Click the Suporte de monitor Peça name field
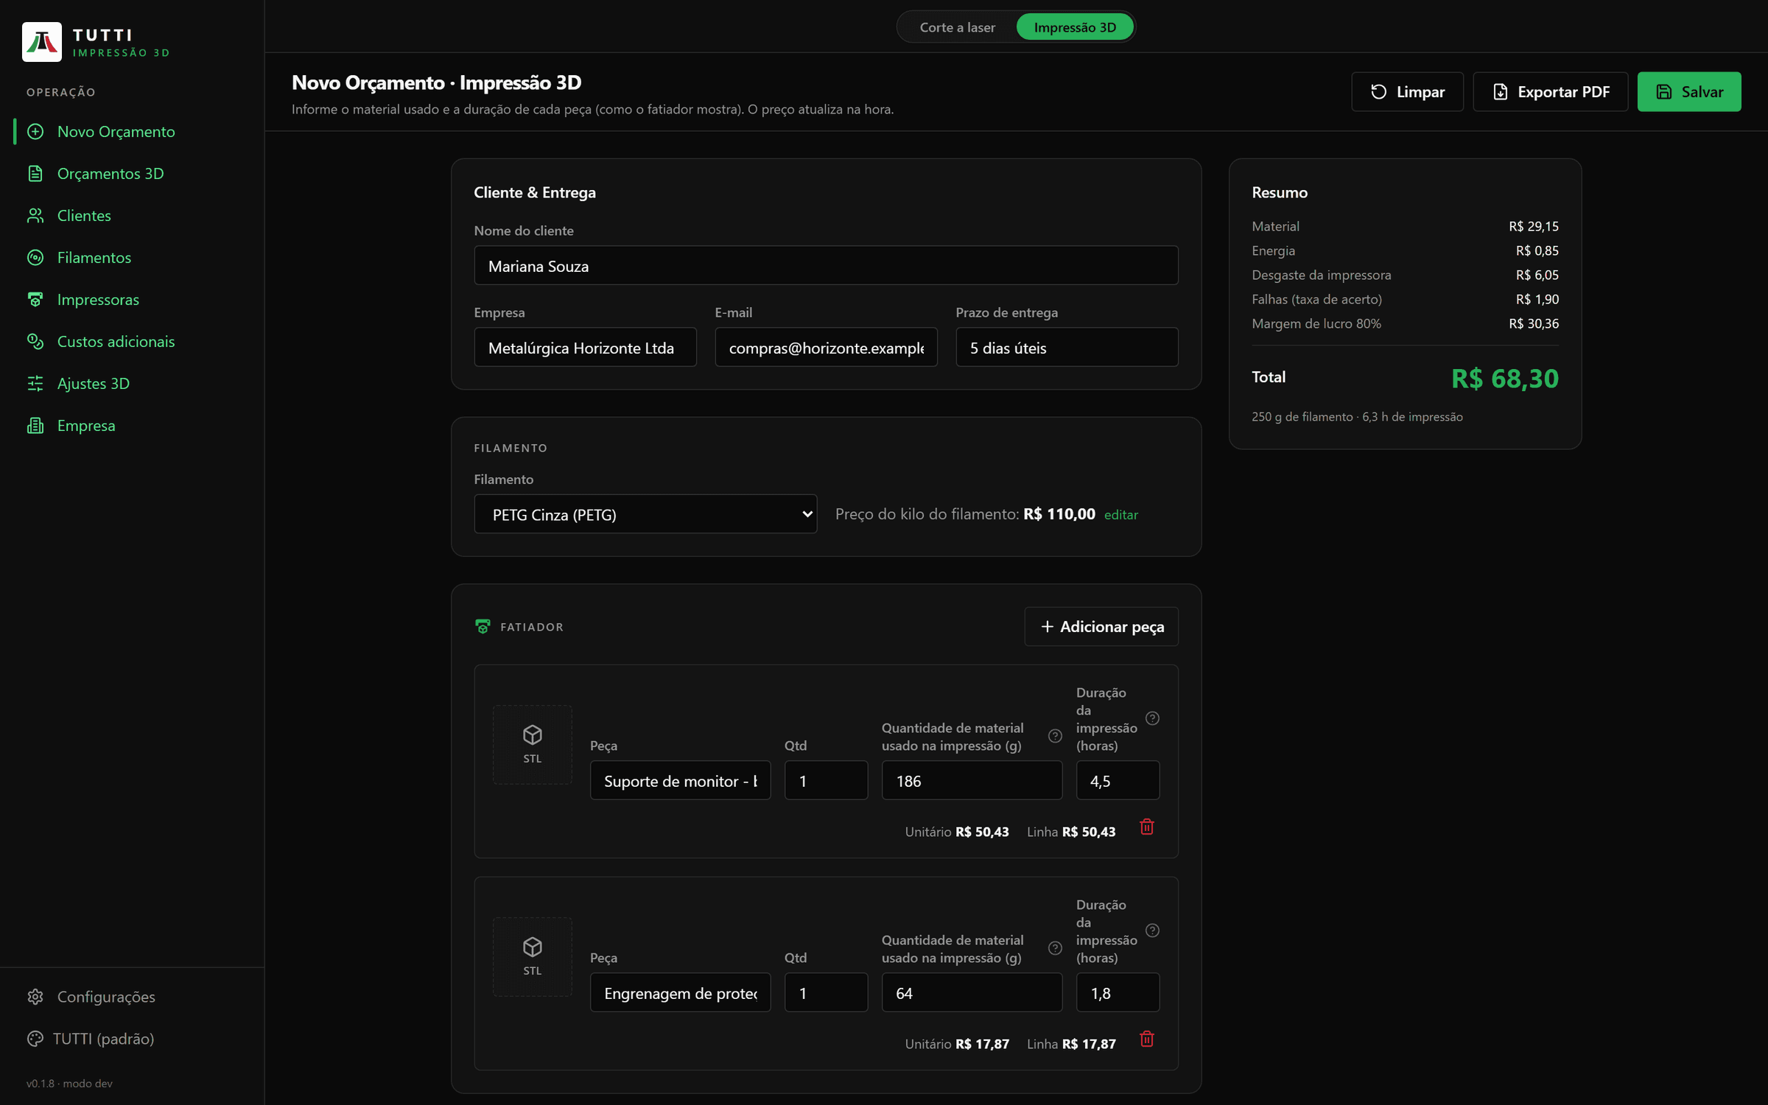This screenshot has width=1768, height=1105. tap(680, 780)
